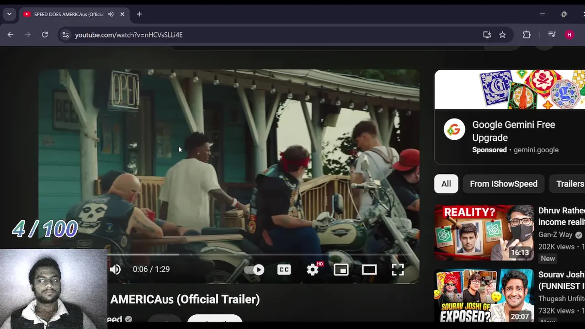585x329 pixels.
Task: Click the 16:13 duration badge
Action: (520, 253)
